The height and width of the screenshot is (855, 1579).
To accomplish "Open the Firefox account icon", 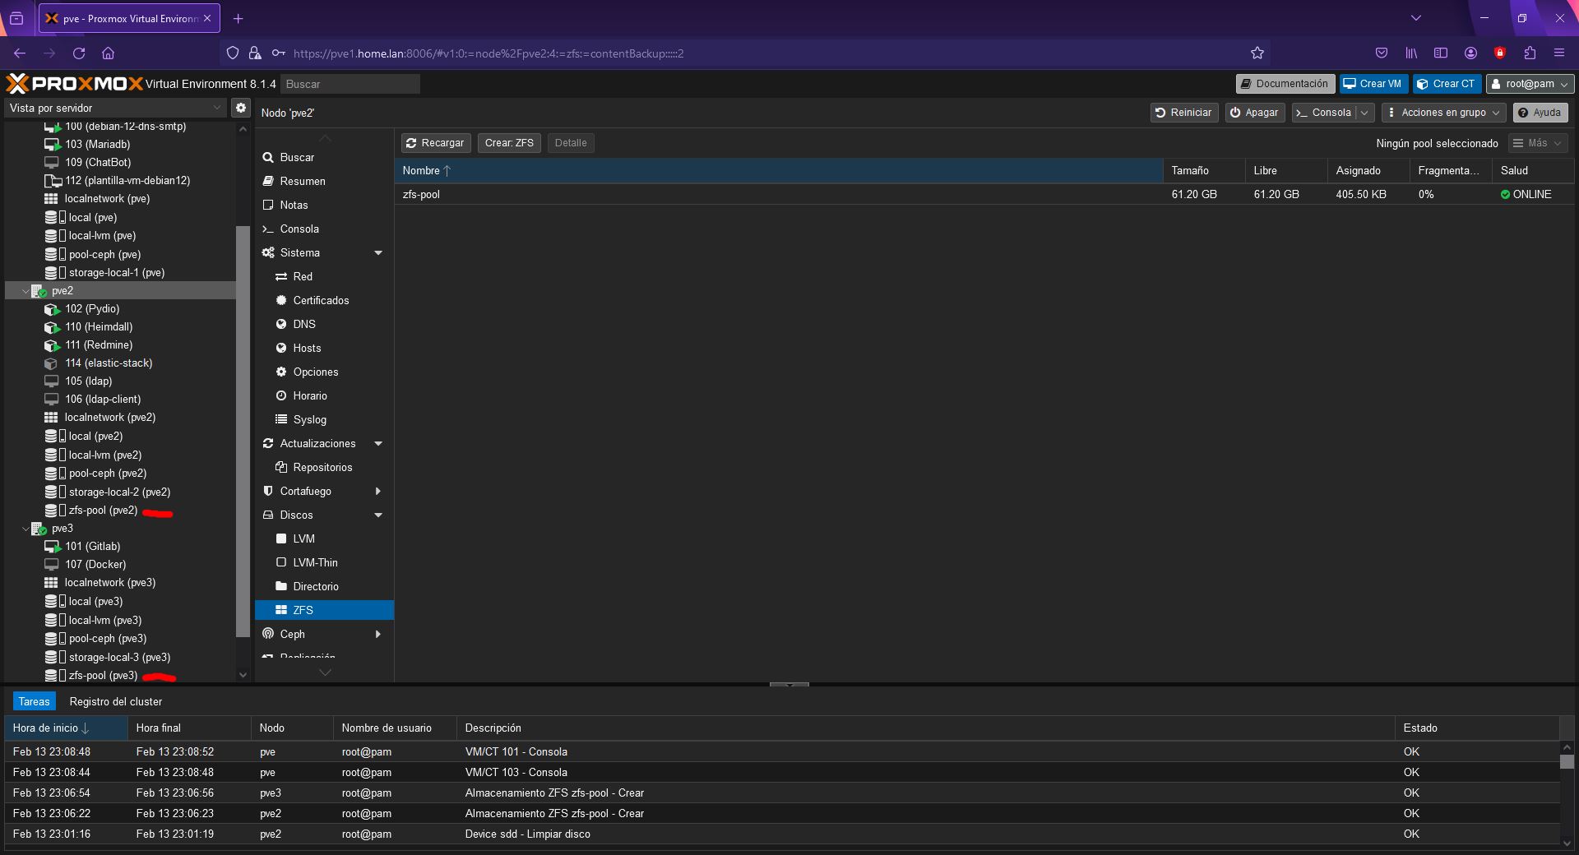I will coord(1470,53).
